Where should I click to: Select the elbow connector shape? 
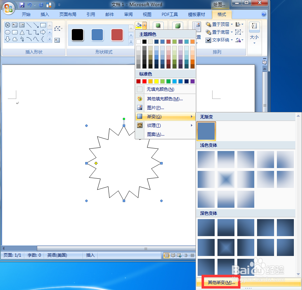(29, 32)
